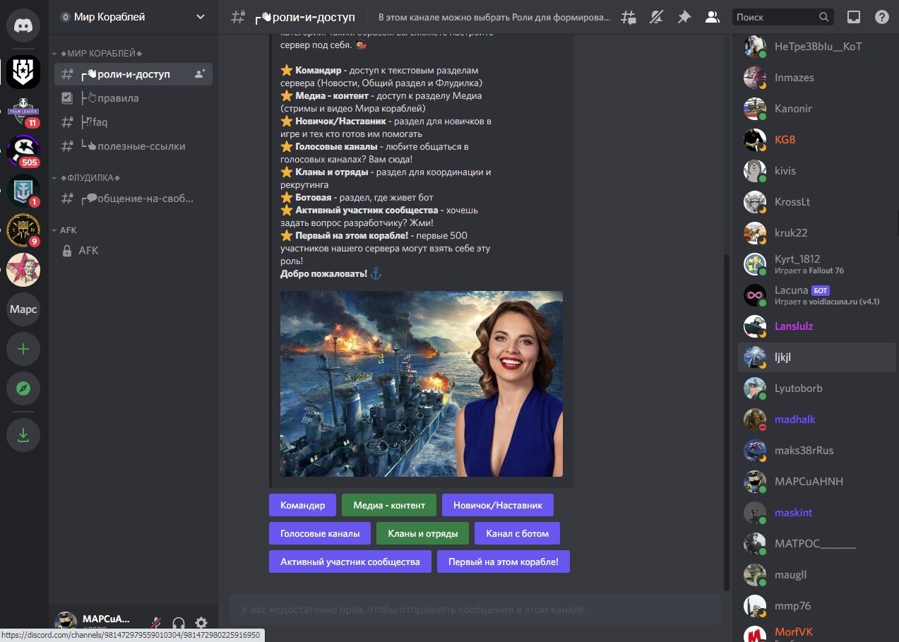The width and height of the screenshot is (899, 642).
Task: Toggle the microphone mute in the user panel
Action: click(156, 624)
